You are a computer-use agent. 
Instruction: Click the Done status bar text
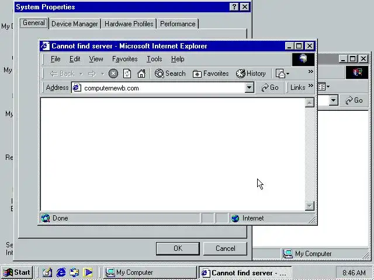(x=60, y=218)
